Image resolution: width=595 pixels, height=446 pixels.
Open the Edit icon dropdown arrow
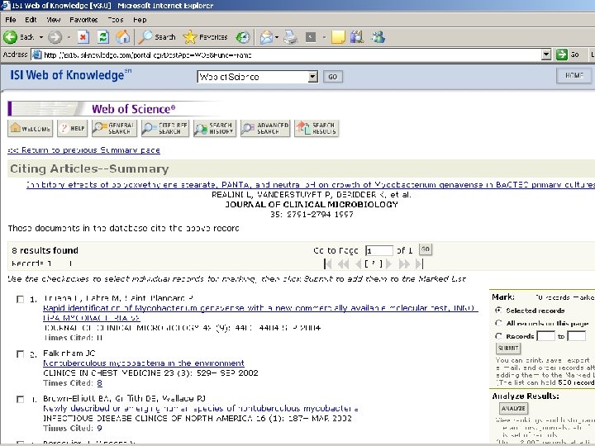tap(324, 37)
